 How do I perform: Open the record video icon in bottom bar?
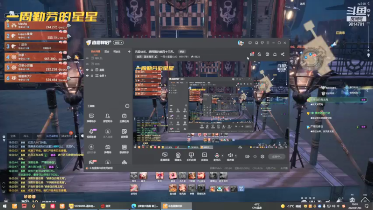247,156
